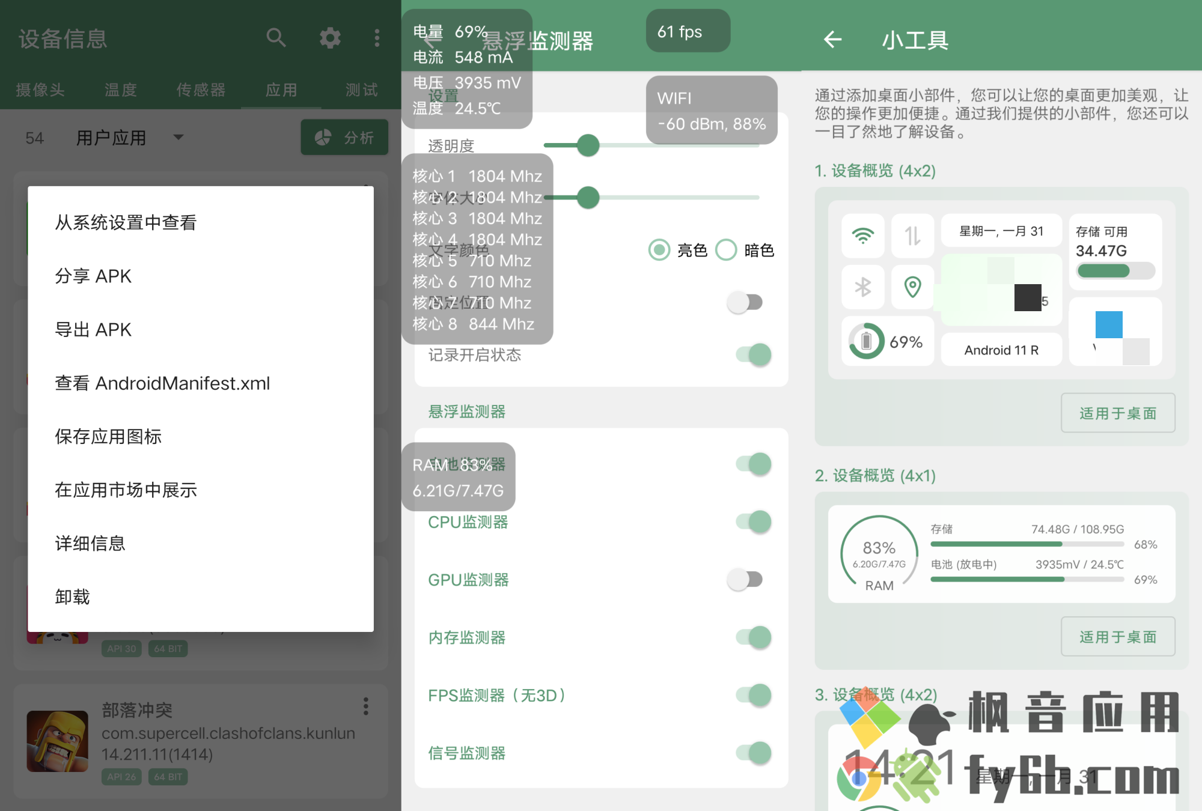Go back from the 小工具 screen
Viewport: 1202px width, 811px height.
point(832,40)
